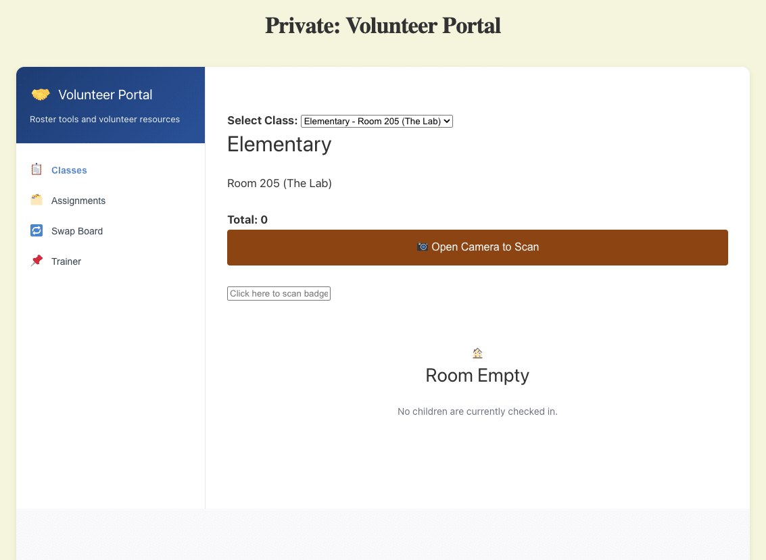Click the Private: Volunteer Portal page heading
This screenshot has width=766, height=560.
click(383, 26)
